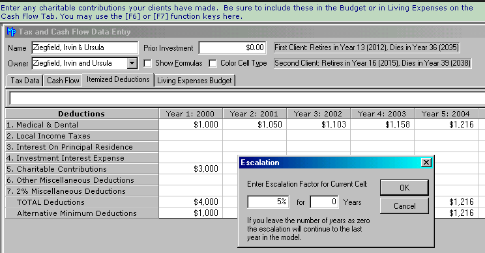
Task: Click Medical & Dental Year 5 $1,216 cell
Action: pyautogui.click(x=446, y=125)
